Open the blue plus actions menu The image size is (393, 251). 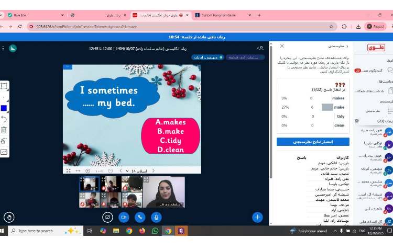[x=257, y=216]
